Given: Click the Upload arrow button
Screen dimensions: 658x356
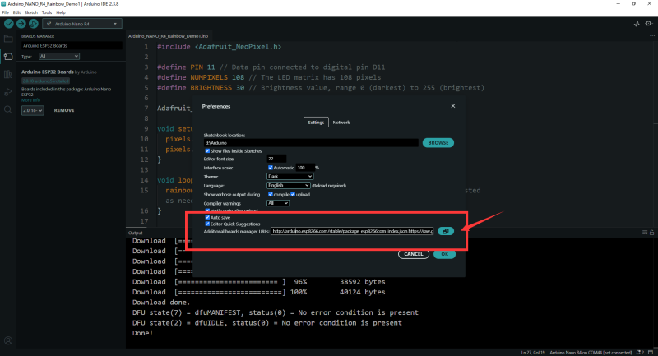Looking at the screenshot, I should point(21,24).
